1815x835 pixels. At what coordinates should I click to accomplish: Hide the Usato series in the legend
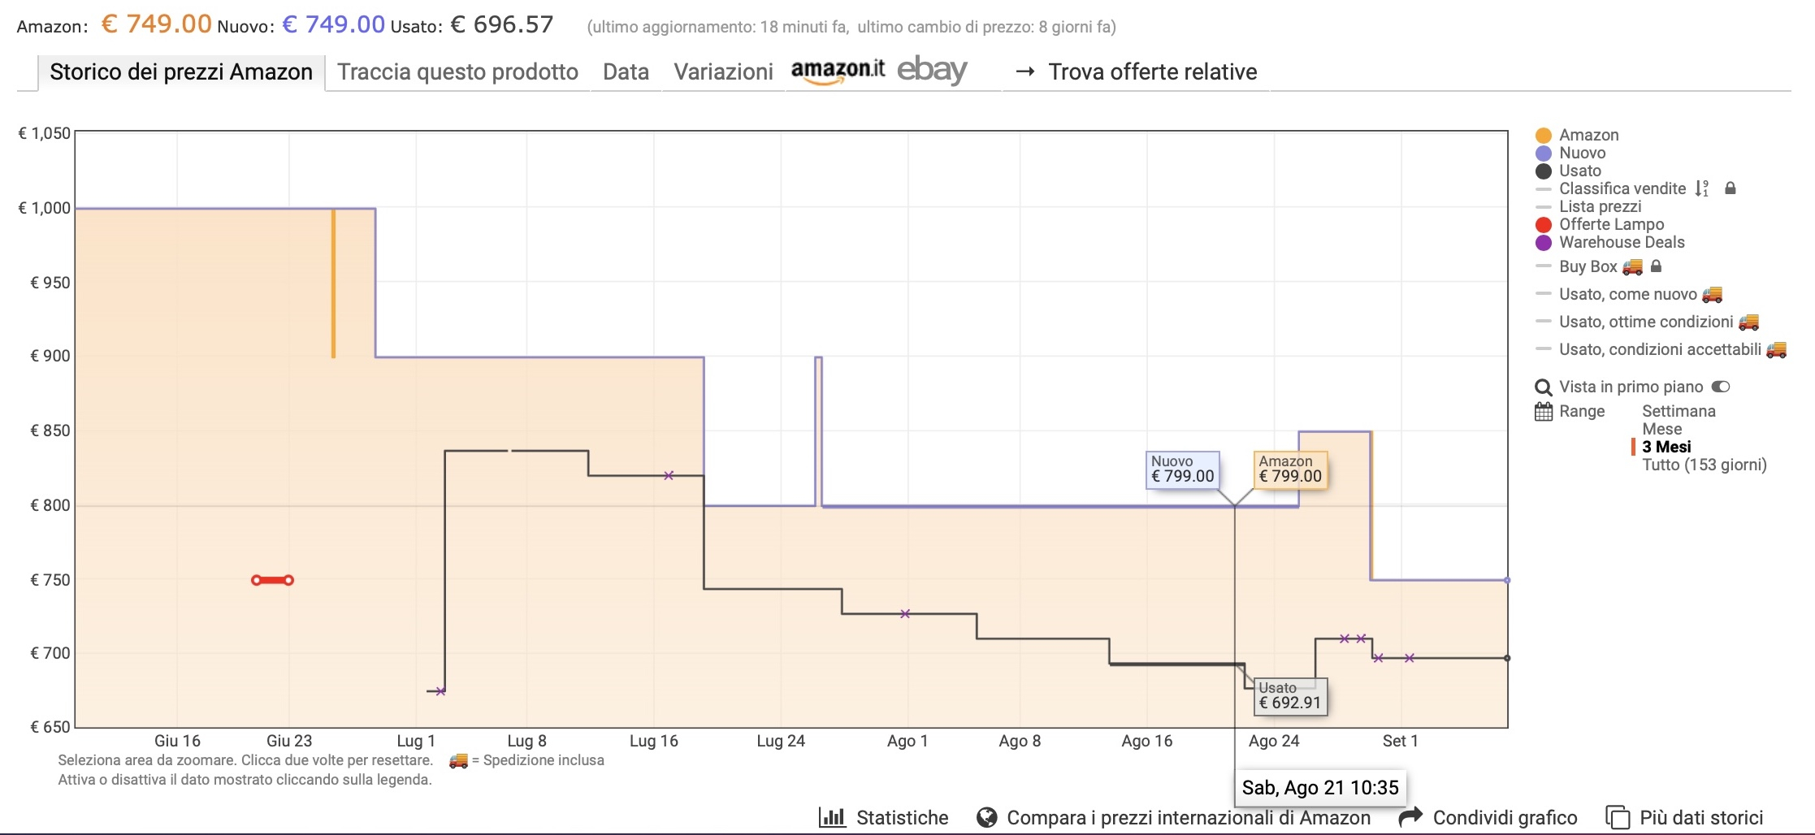pyautogui.click(x=1579, y=171)
